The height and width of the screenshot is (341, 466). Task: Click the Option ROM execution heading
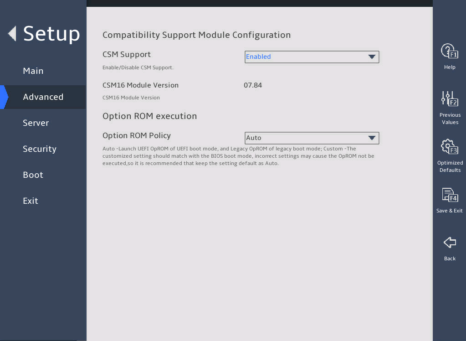149,116
